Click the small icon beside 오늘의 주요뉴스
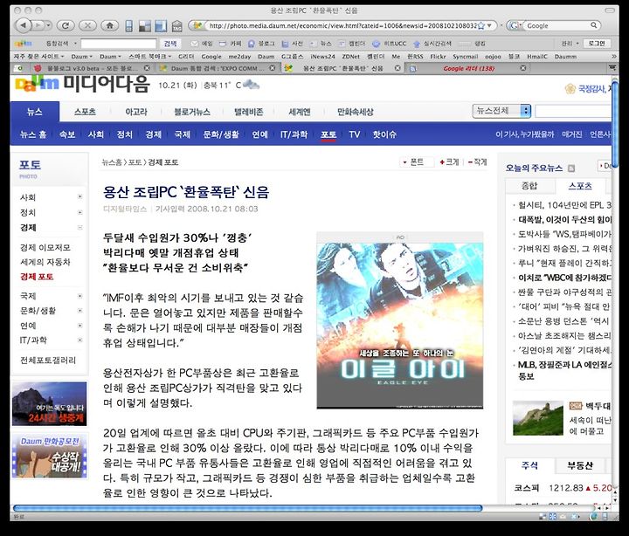Image resolution: width=629 pixels, height=536 pixels. click(x=571, y=168)
